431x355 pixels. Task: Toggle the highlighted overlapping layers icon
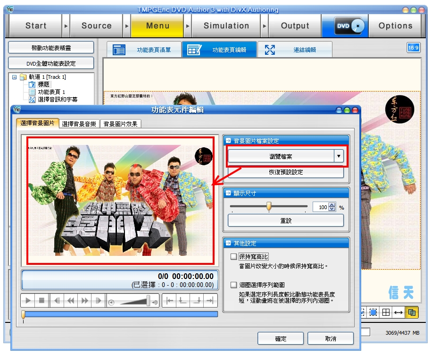(411, 312)
